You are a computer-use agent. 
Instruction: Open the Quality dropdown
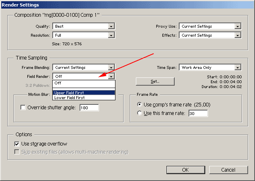111,26
